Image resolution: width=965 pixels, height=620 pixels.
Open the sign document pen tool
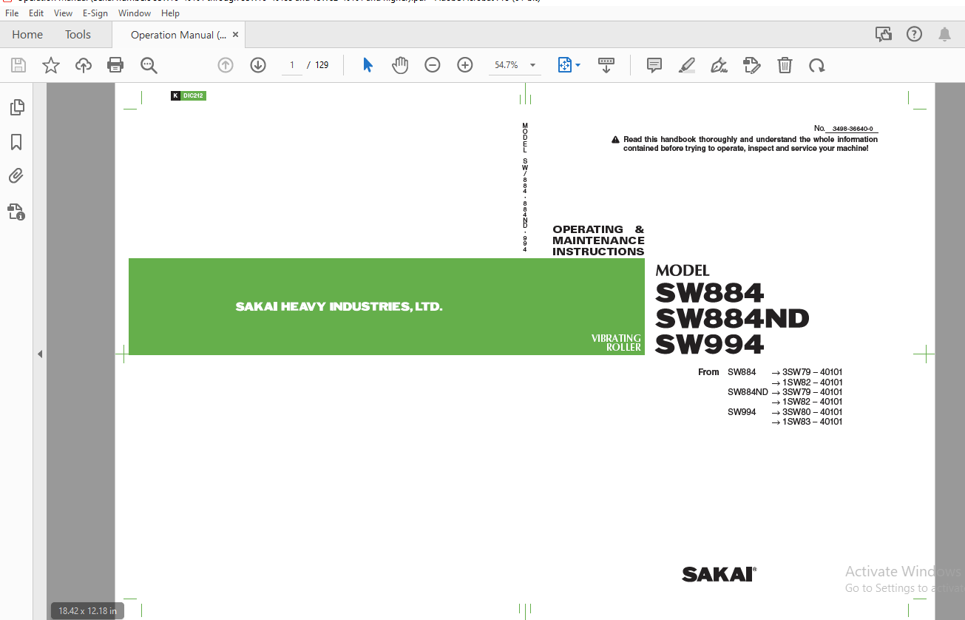coord(719,65)
